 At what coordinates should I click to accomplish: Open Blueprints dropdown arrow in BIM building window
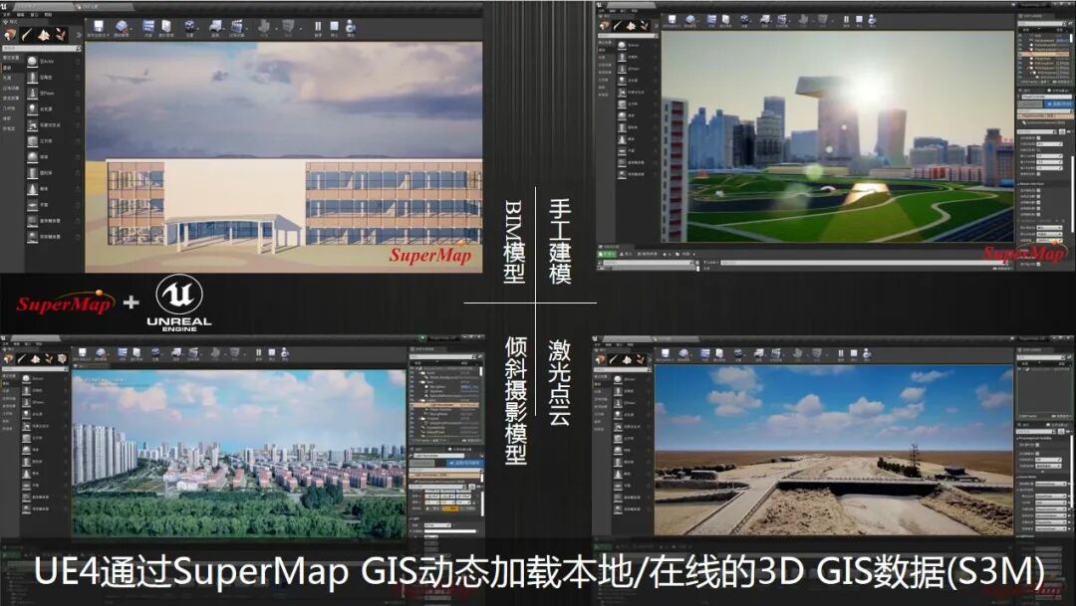(x=224, y=29)
